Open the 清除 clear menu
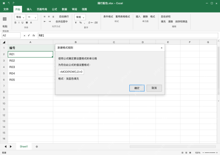Viewport: 220px width, 155px height. [x=171, y=22]
